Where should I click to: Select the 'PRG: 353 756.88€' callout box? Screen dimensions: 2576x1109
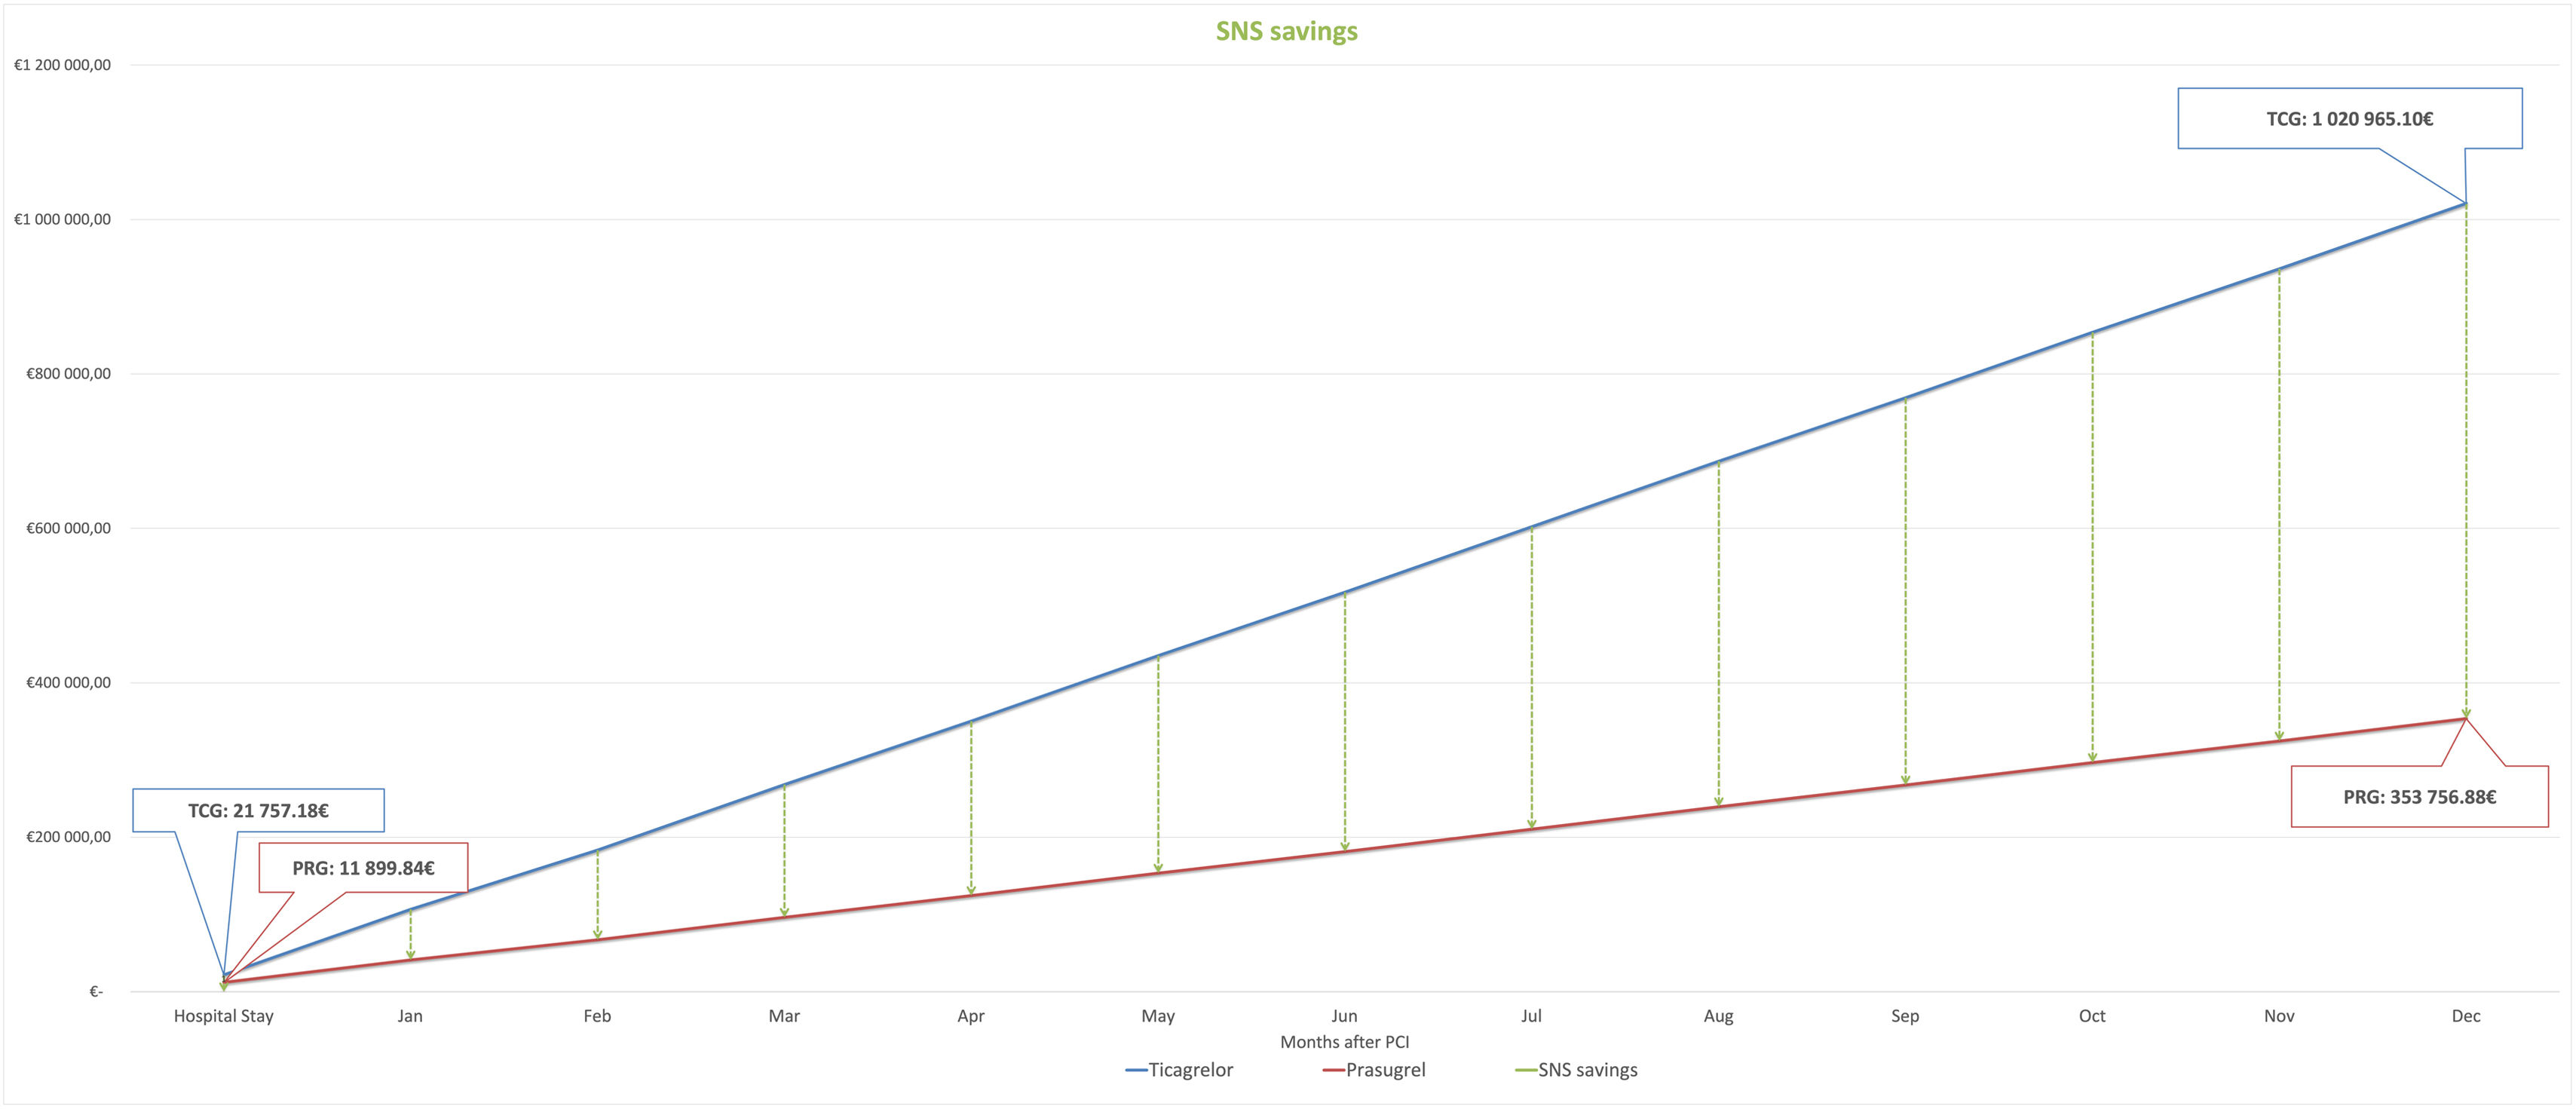[x=2419, y=797]
